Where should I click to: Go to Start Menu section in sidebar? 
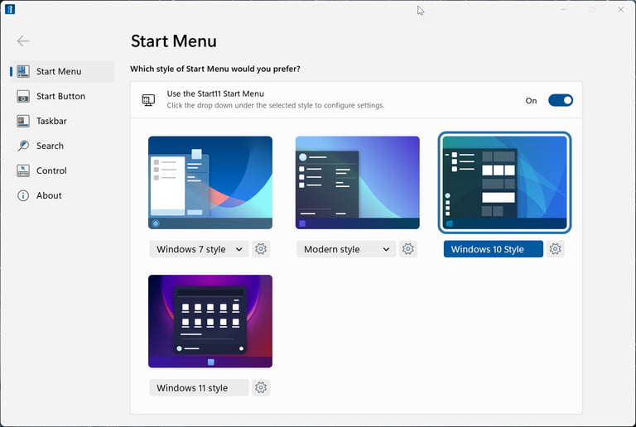[58, 71]
